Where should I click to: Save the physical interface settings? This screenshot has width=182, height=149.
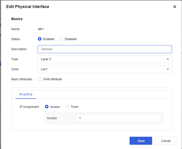point(141,141)
